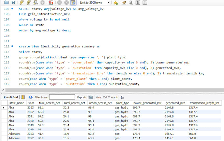Execute the statement under cursor with the lightning-cursor icon
This screenshot has width=224, height=141.
[x=29, y=2]
